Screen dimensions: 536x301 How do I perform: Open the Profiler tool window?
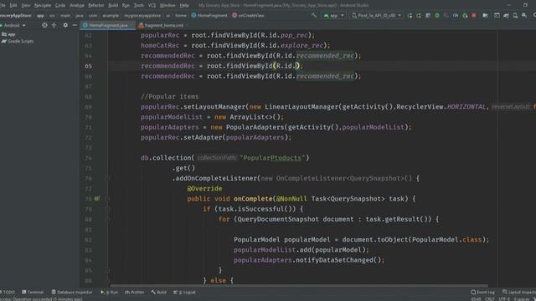(x=135, y=292)
